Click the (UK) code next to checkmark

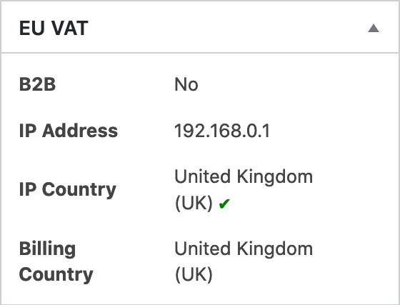[194, 204]
